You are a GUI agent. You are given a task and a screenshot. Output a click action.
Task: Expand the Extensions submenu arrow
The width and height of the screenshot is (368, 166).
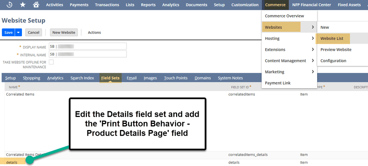coord(313,49)
